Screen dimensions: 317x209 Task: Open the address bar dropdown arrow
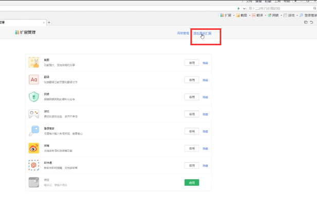[244, 9]
